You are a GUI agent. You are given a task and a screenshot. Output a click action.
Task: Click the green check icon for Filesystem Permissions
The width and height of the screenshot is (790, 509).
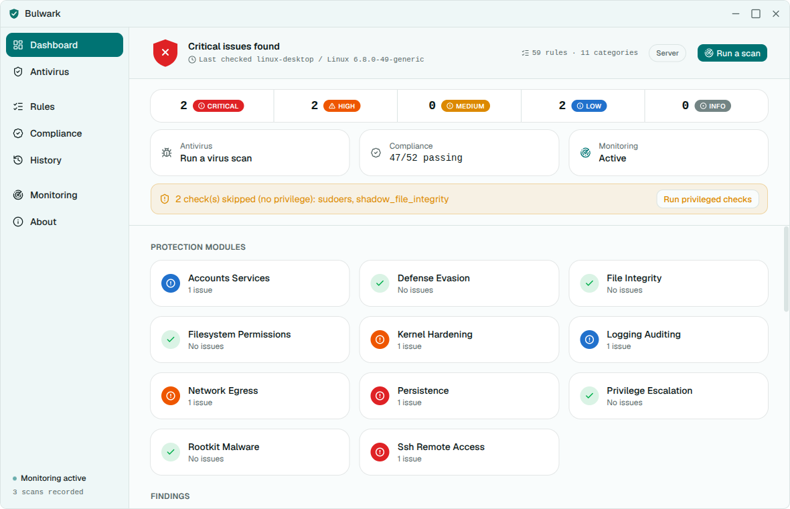171,340
